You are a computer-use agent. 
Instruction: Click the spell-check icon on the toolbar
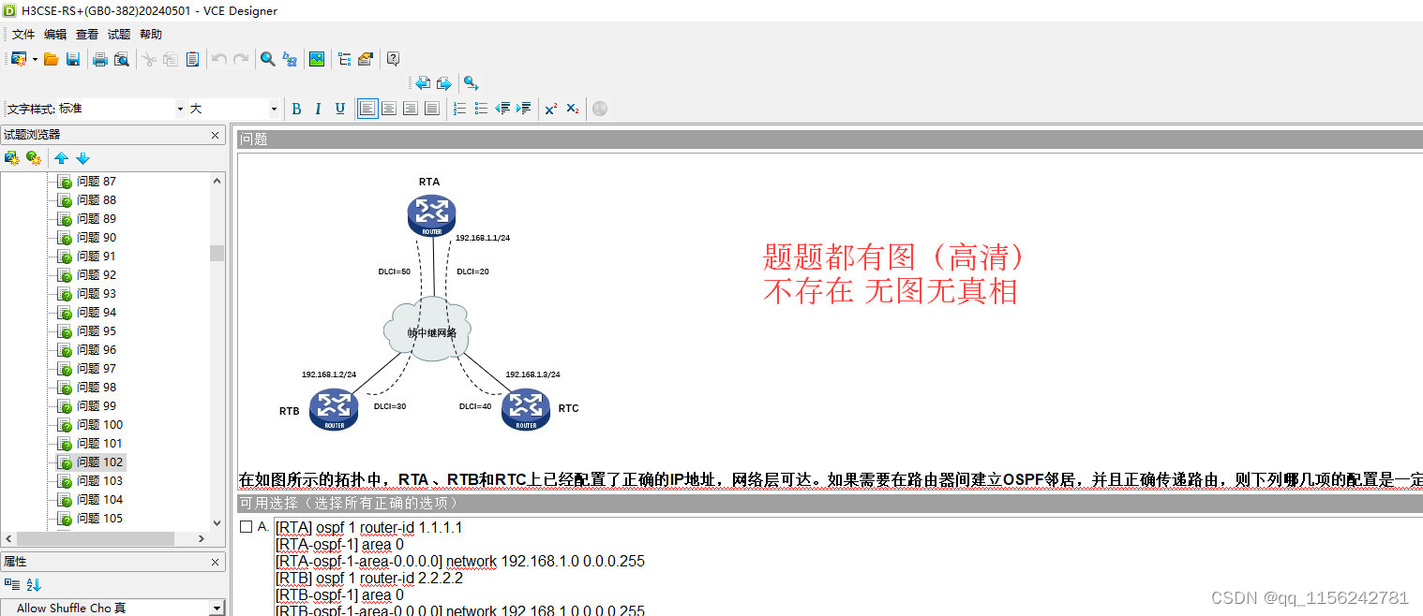(x=289, y=58)
